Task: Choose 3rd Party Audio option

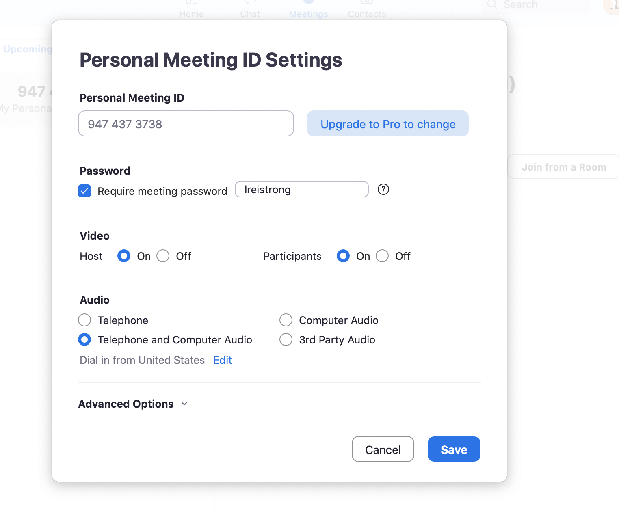Action: click(286, 339)
